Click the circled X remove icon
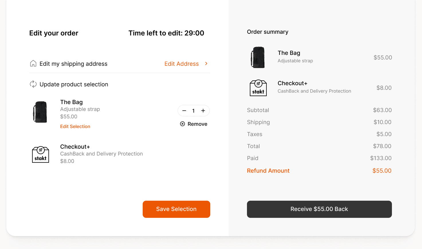Screen dimensions: 422x249 point(182,124)
